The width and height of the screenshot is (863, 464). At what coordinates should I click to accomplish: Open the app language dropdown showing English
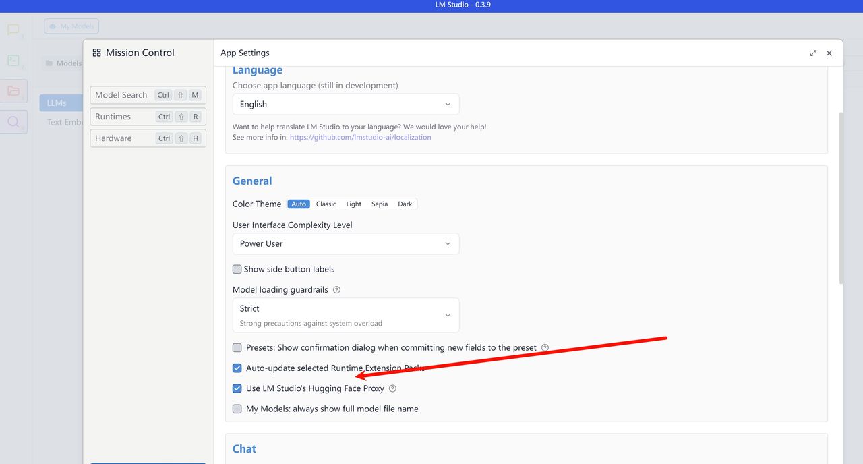coord(346,104)
